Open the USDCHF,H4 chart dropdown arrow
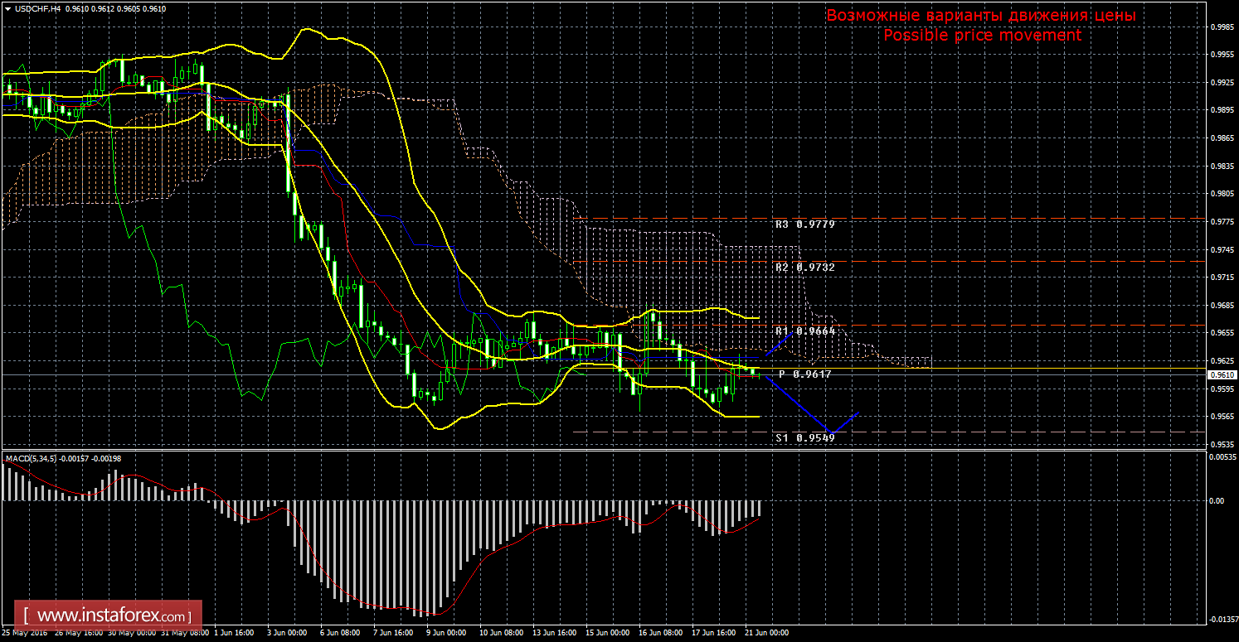This screenshot has height=642, width=1239. tap(7, 7)
